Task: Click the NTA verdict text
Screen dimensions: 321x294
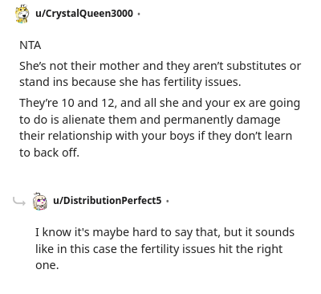Action: (x=30, y=45)
